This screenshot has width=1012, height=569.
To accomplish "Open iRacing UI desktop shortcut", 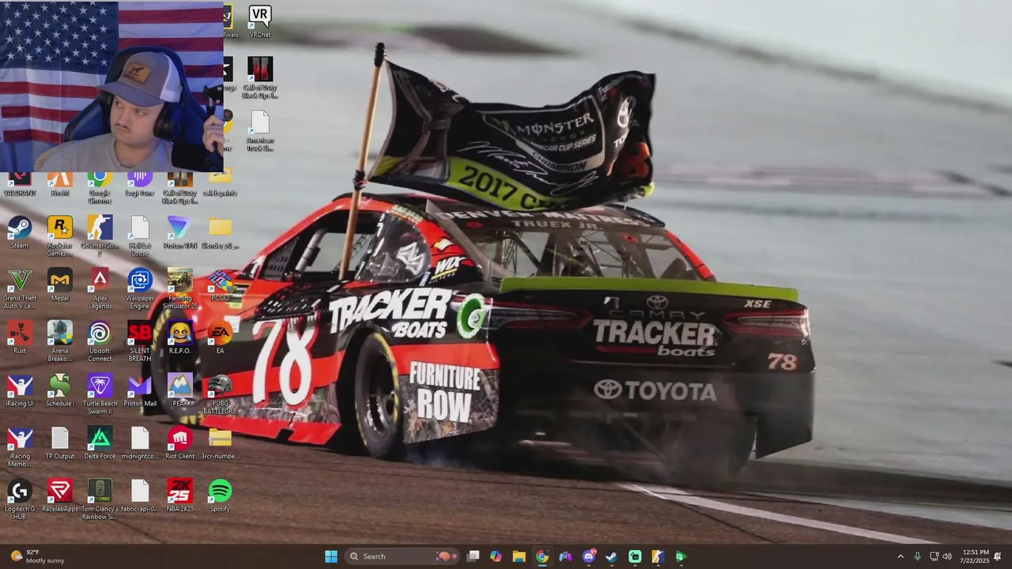I will (x=20, y=390).
